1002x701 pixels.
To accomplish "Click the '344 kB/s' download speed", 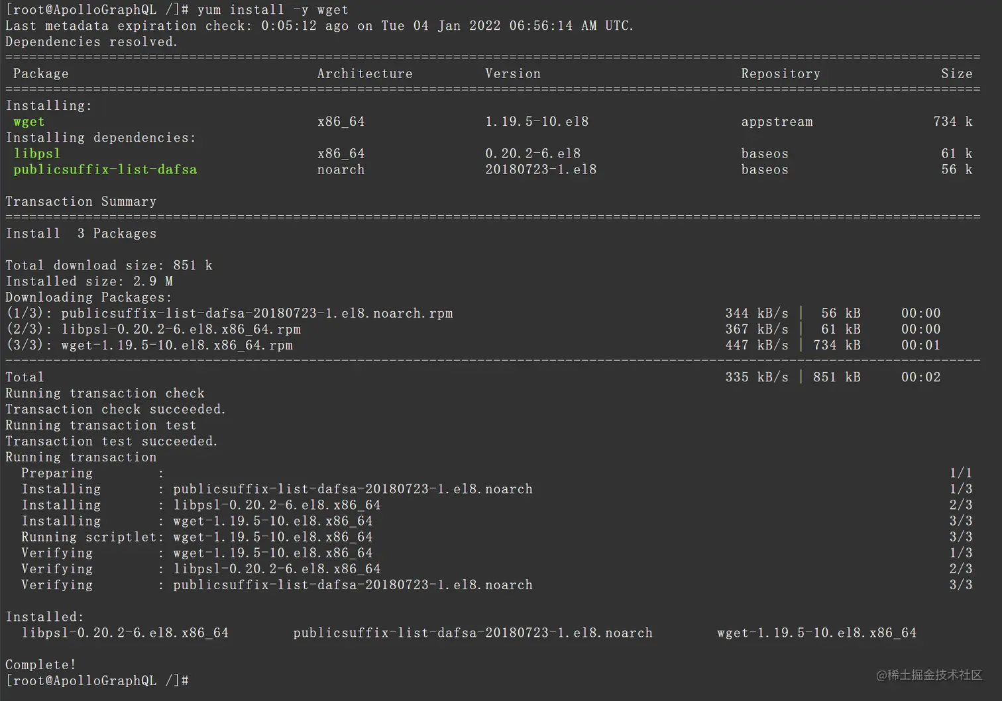I will (757, 313).
